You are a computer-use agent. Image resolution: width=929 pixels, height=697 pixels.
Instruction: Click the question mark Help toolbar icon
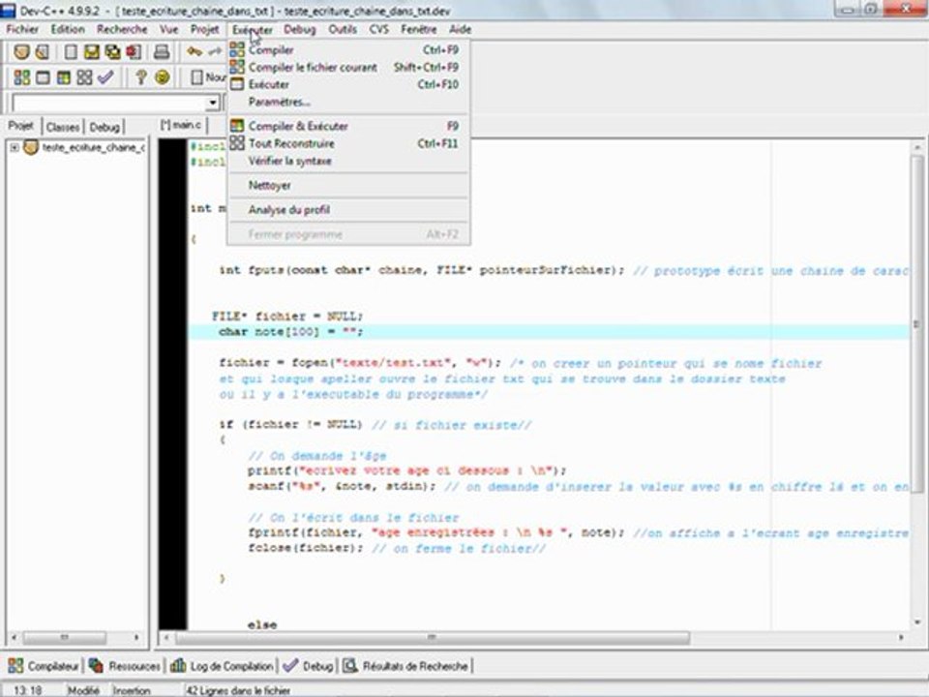(140, 77)
